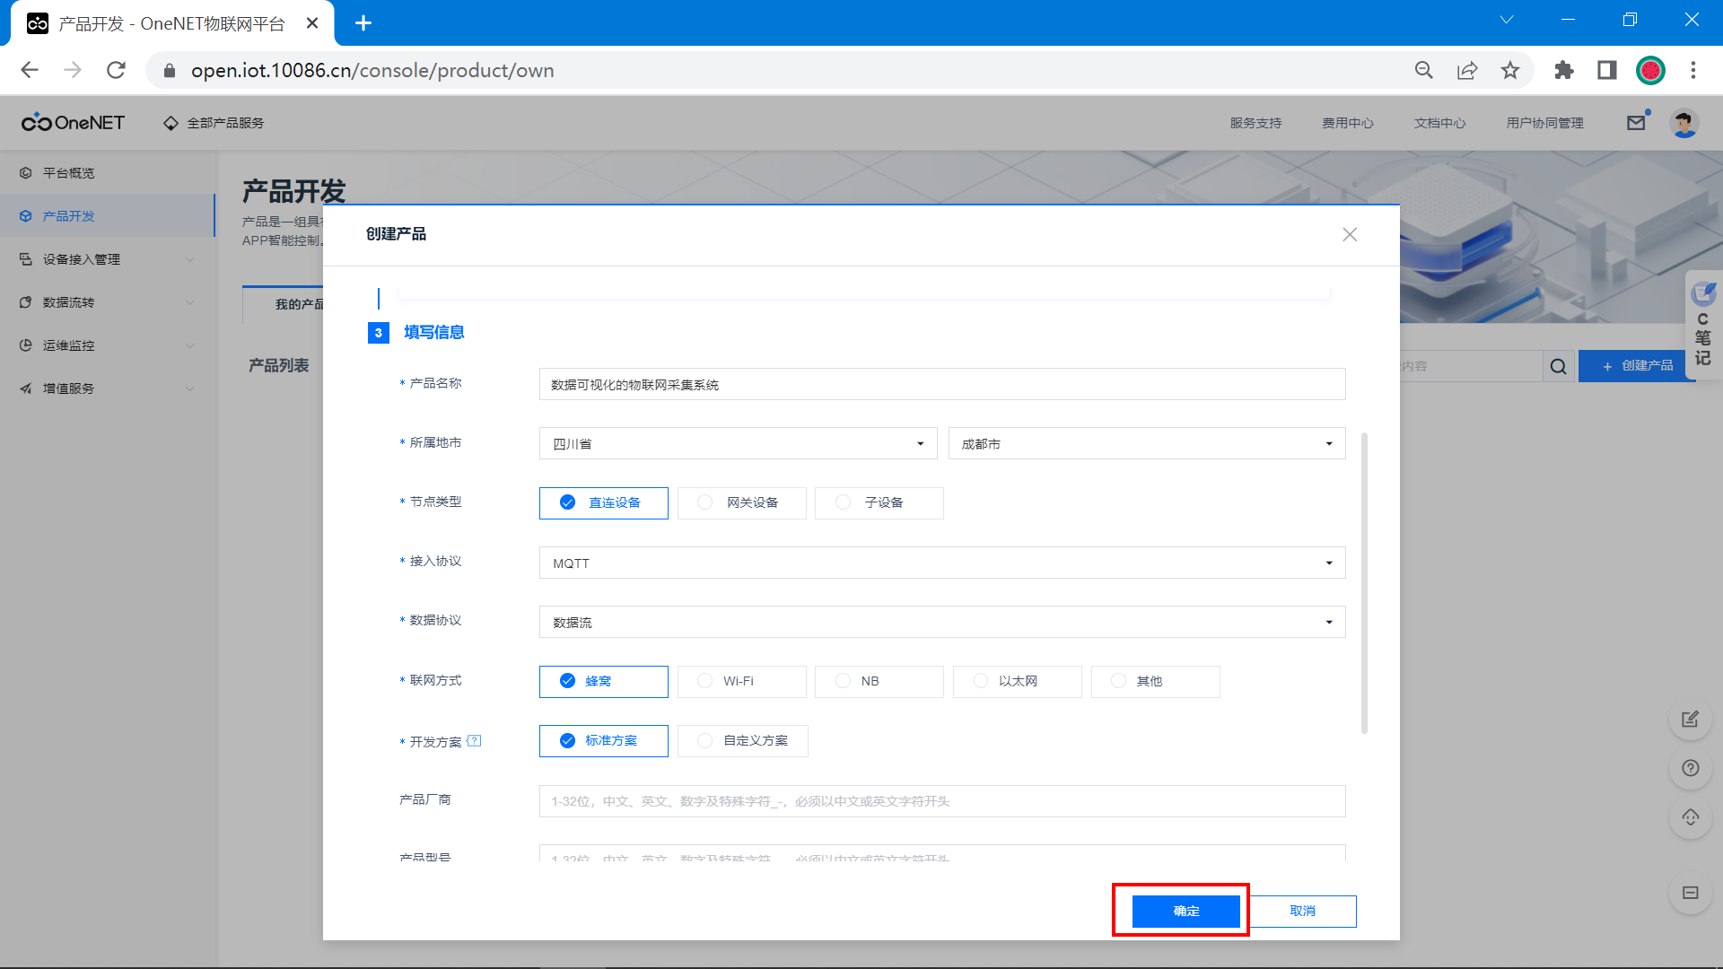Click the 取消 cancel button

(x=1302, y=911)
